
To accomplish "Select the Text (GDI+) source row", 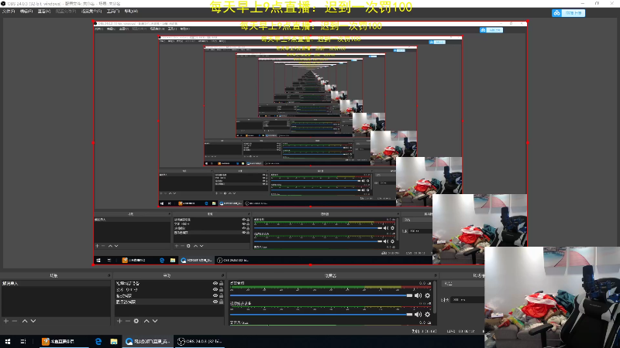I will pyautogui.click(x=169, y=289).
